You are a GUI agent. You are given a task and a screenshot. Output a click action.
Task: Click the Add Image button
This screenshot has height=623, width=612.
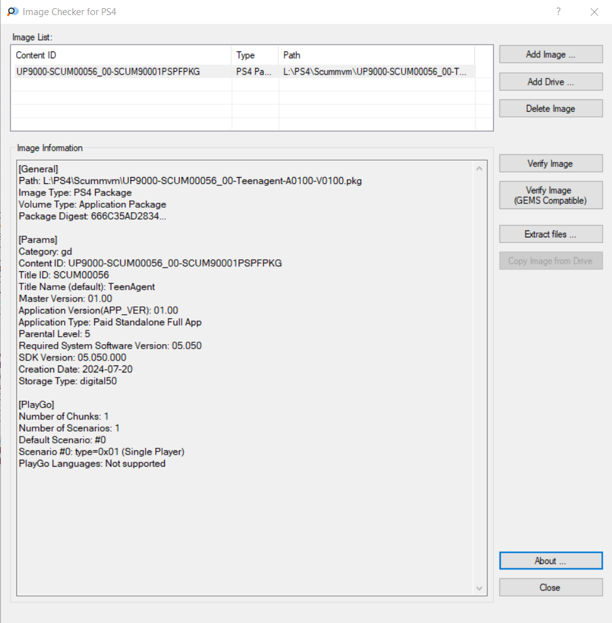tap(550, 55)
